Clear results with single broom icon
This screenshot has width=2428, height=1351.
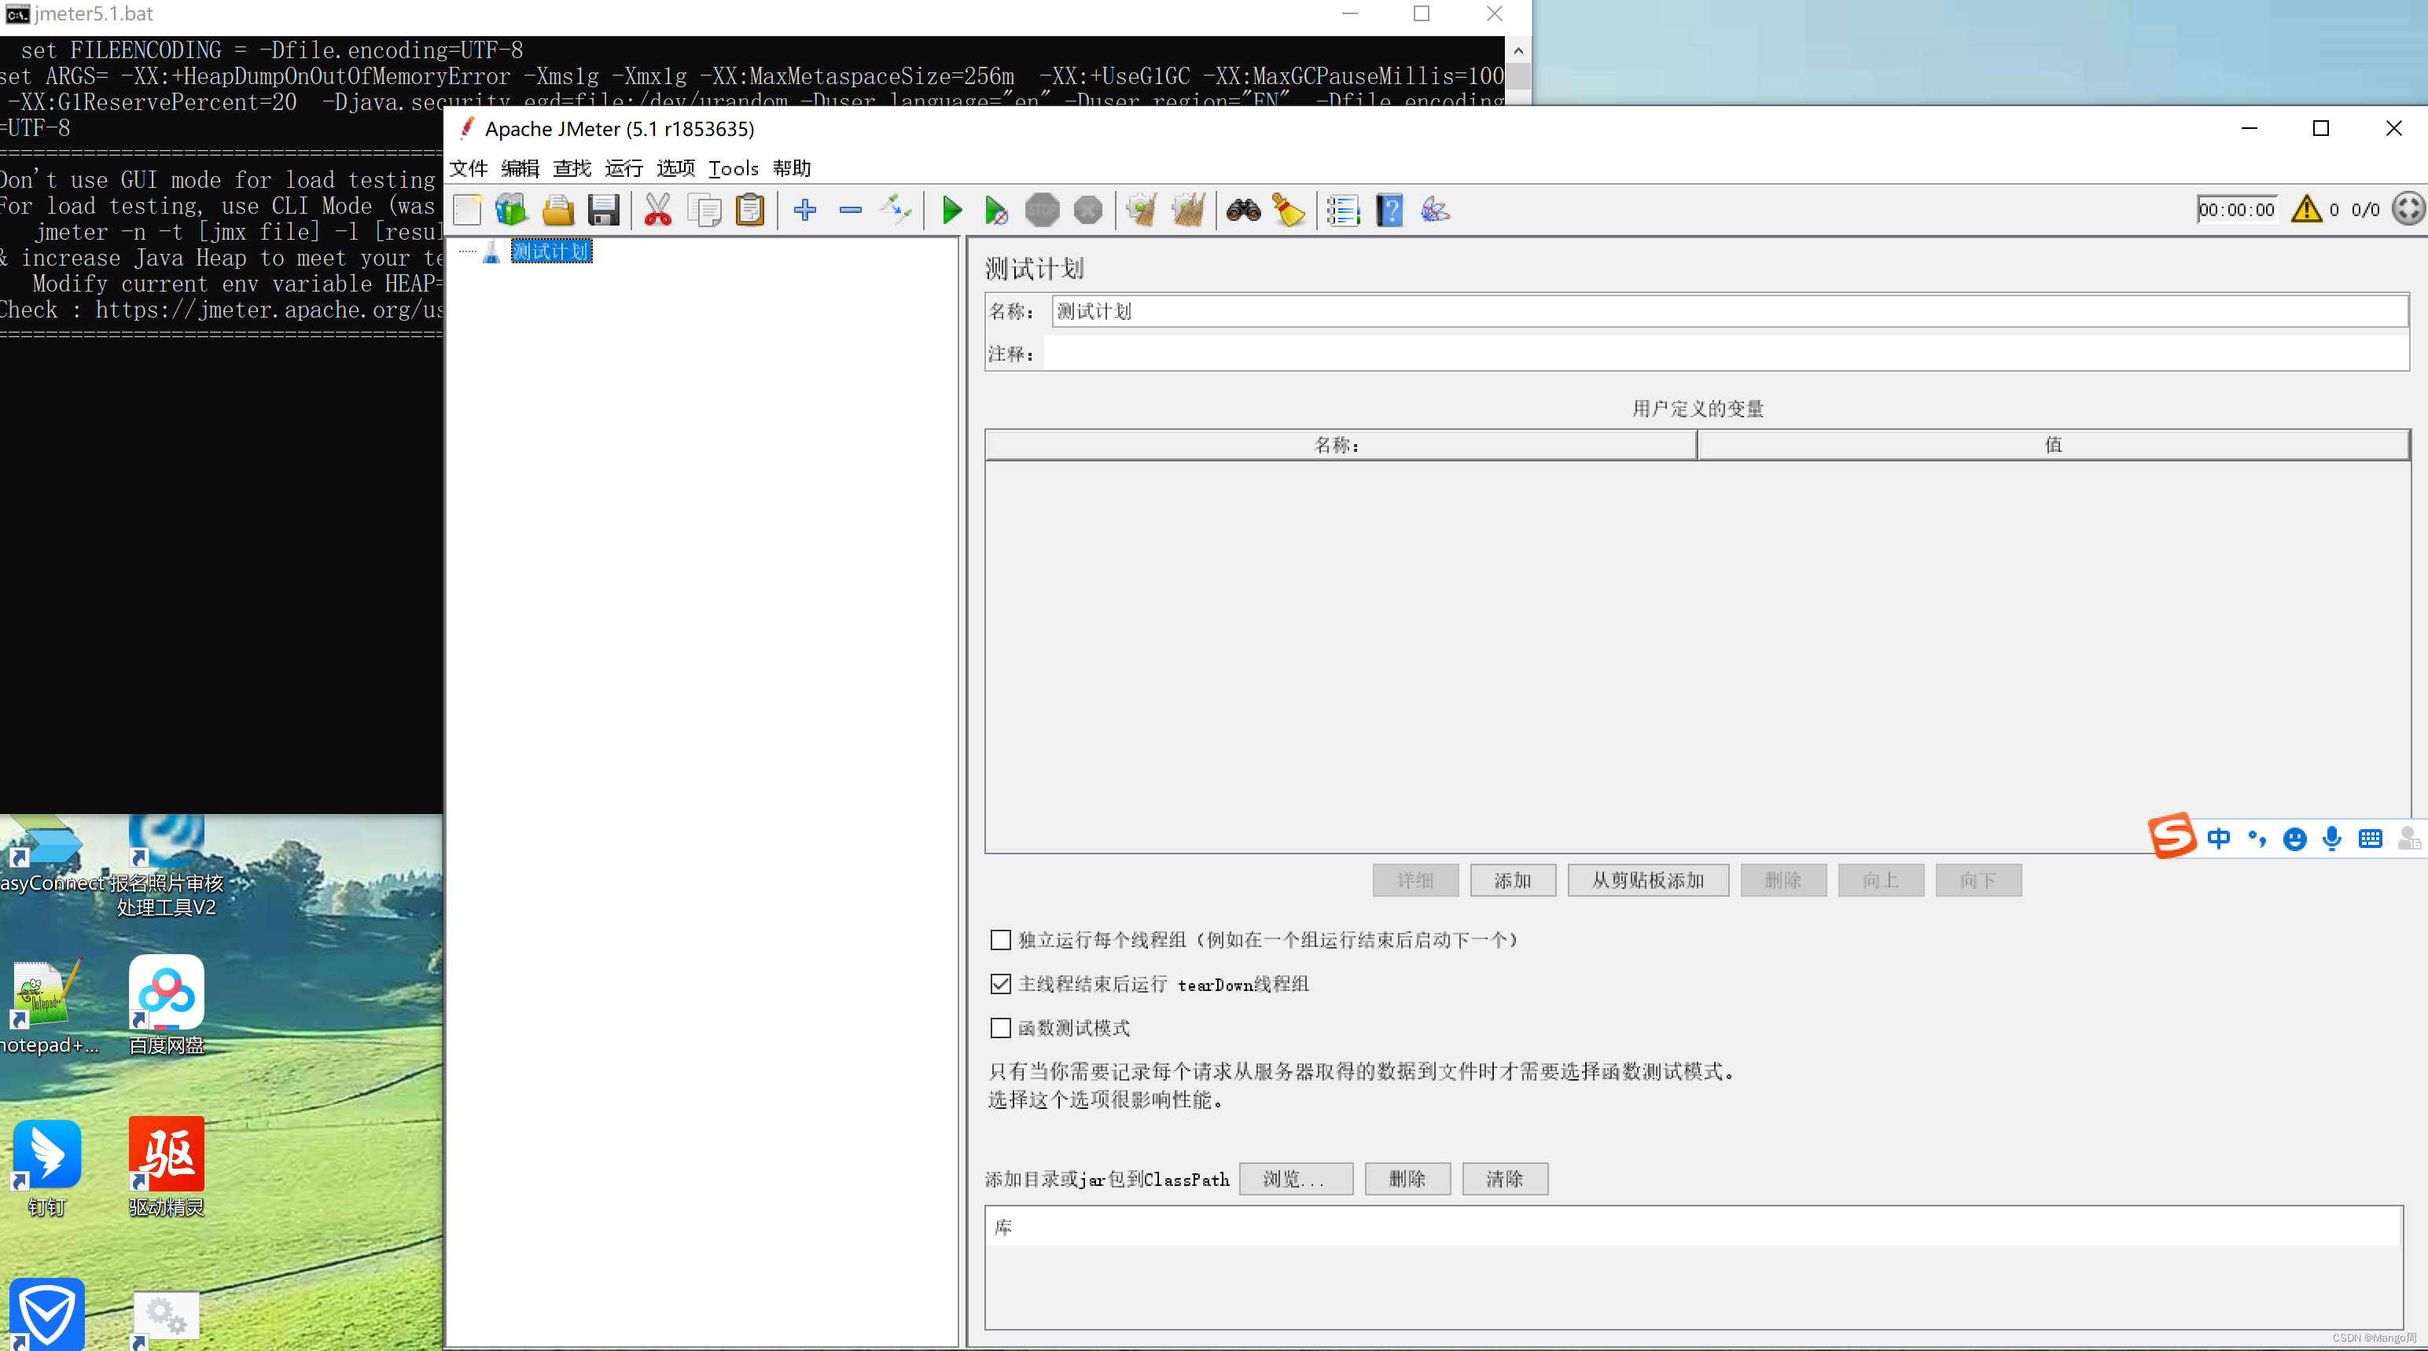click(x=1142, y=210)
